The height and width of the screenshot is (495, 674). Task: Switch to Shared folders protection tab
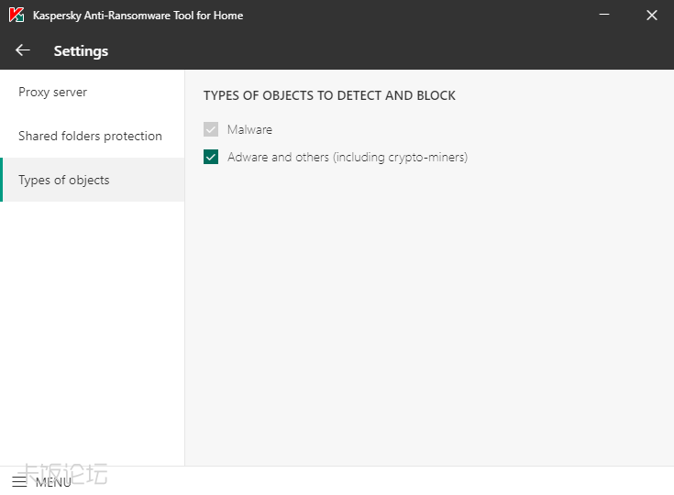coord(90,137)
